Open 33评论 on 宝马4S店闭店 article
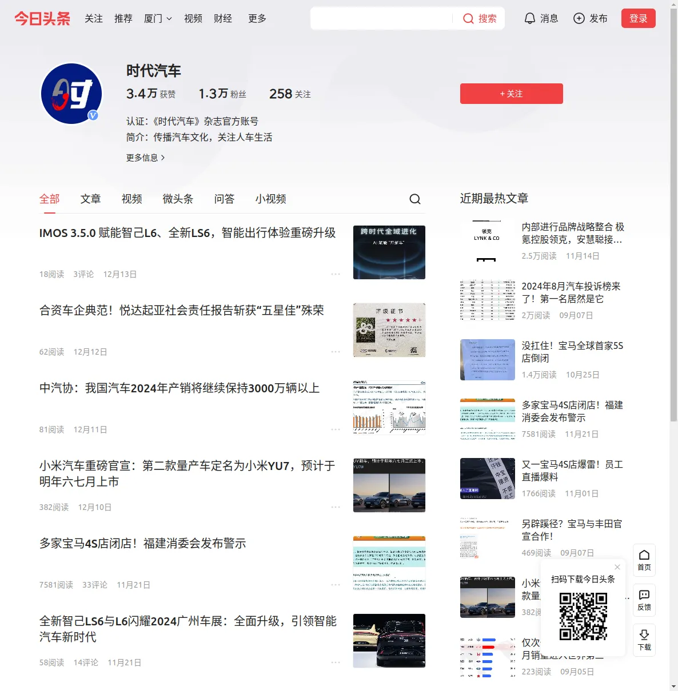The height and width of the screenshot is (691, 678). [x=95, y=585]
